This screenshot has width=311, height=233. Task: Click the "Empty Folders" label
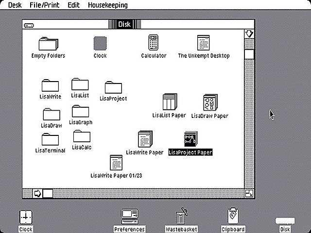coord(48,56)
